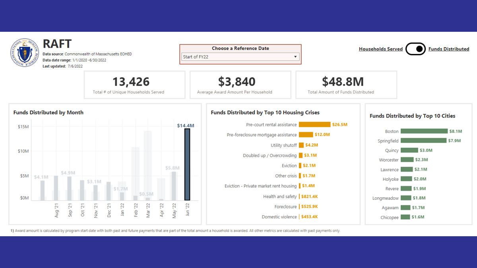Image resolution: width=477 pixels, height=268 pixels.
Task: Click the Average Award Amount Per Household card
Action: (240, 85)
